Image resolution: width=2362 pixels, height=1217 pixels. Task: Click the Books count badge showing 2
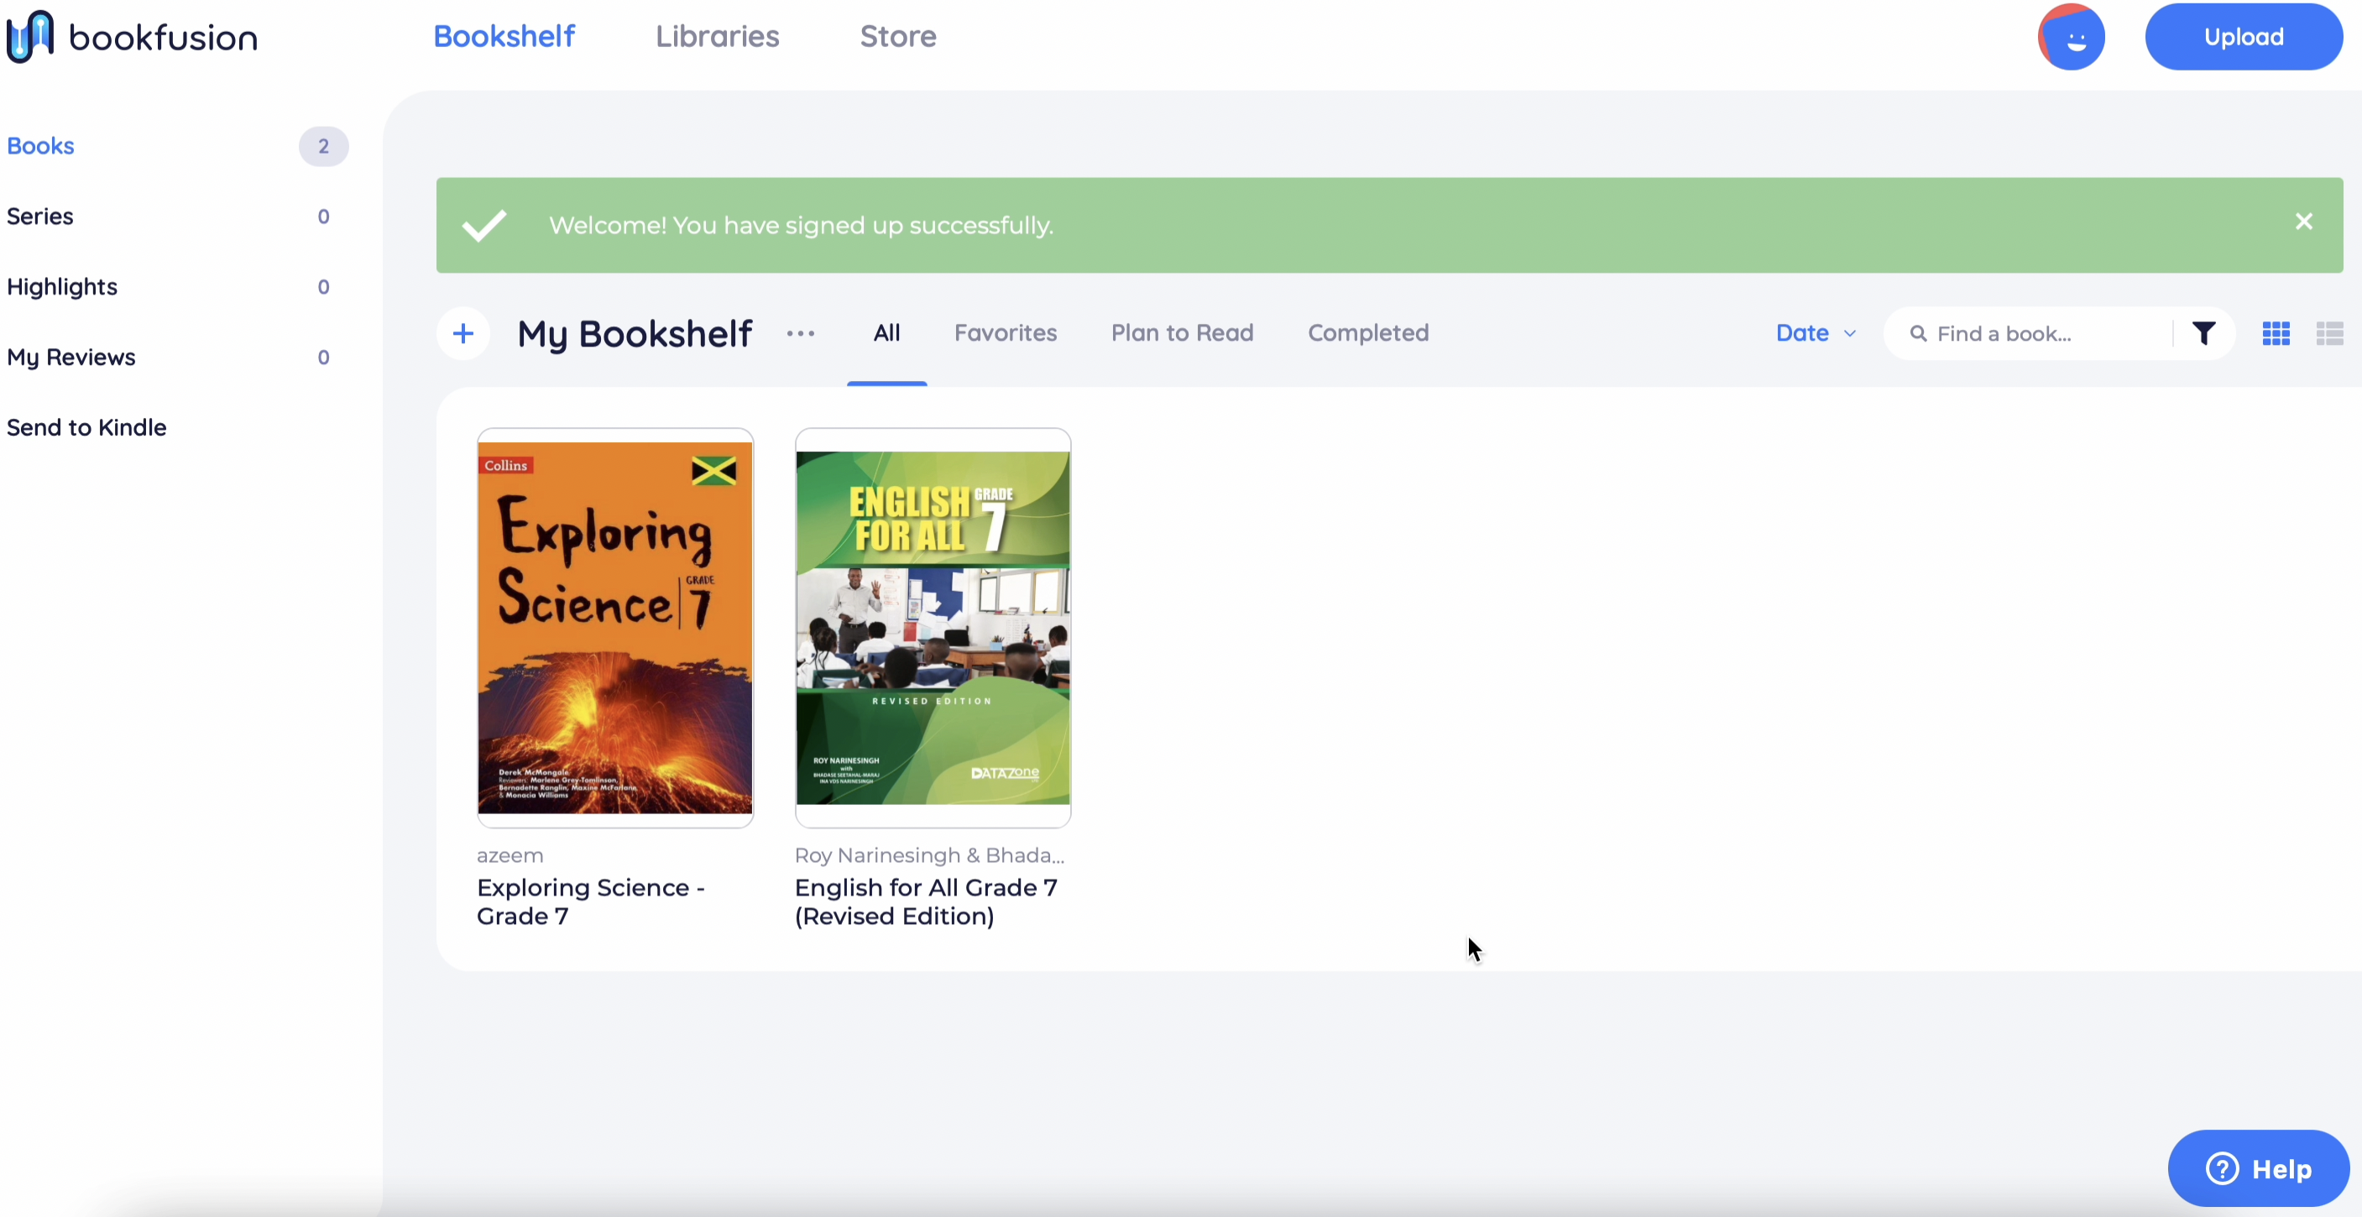click(x=324, y=147)
